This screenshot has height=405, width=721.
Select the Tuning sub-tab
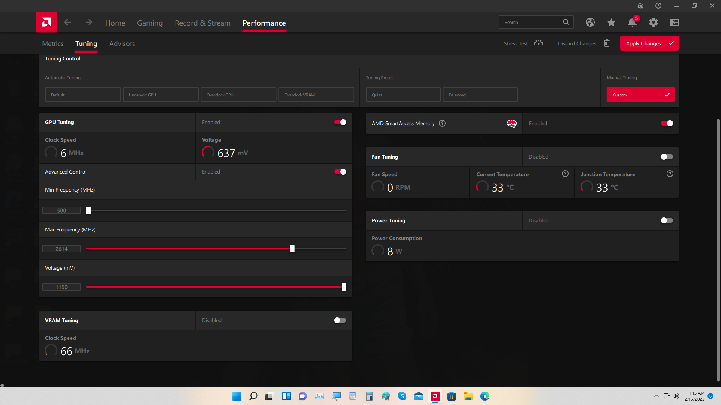click(x=86, y=43)
